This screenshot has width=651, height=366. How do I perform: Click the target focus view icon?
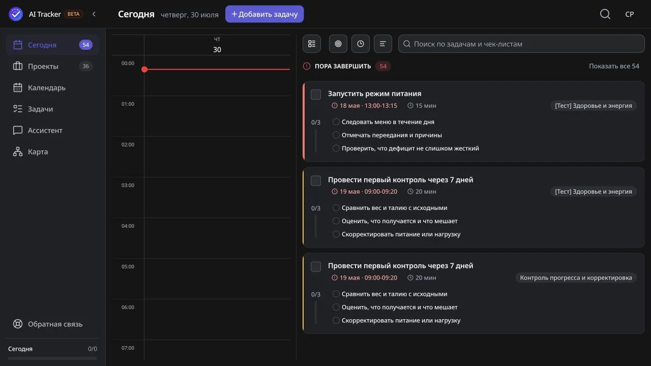coord(338,44)
